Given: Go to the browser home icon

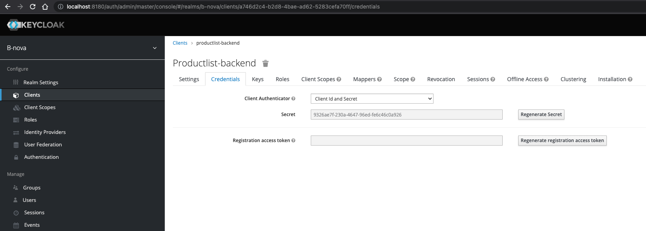Looking at the screenshot, I should click(45, 7).
